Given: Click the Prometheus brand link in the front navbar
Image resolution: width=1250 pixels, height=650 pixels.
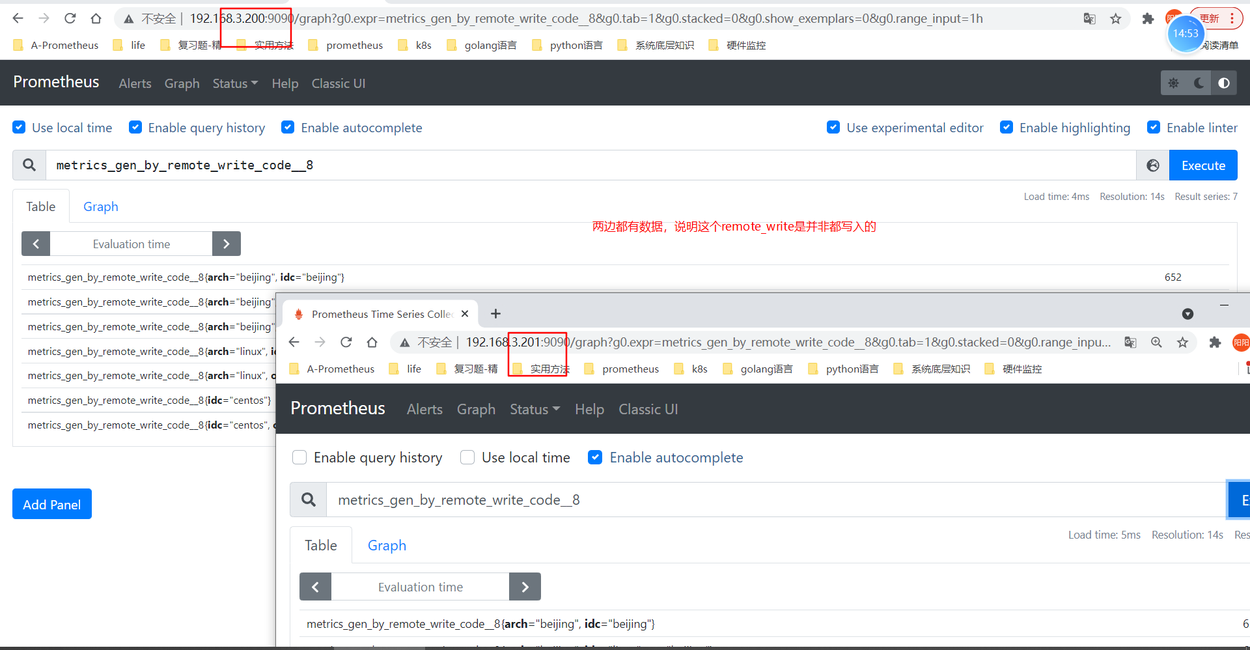Looking at the screenshot, I should 338,408.
